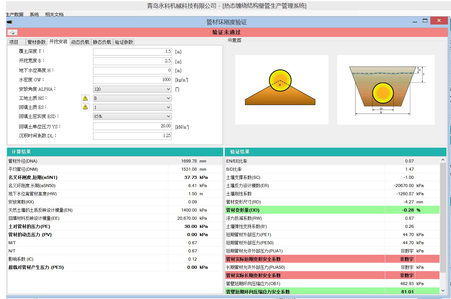The height and width of the screenshot is (299, 451).
Task: Select the green 管壁短期环向压缩应力安全系数 row
Action: point(332,291)
